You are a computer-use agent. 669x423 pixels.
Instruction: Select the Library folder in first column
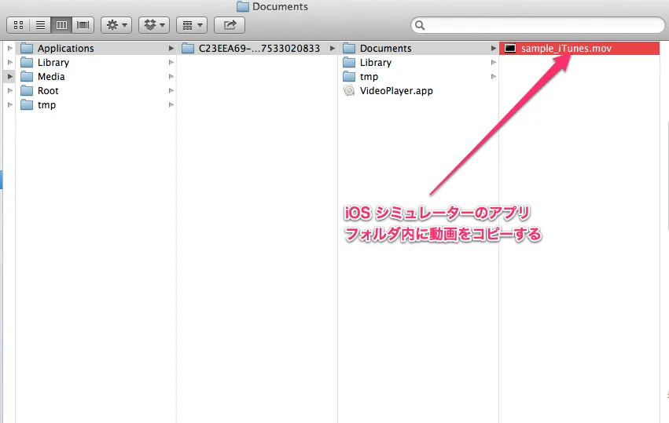(96, 63)
